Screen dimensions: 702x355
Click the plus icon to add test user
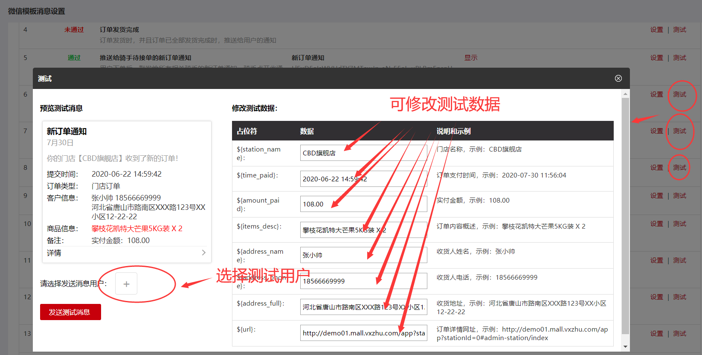(x=126, y=284)
